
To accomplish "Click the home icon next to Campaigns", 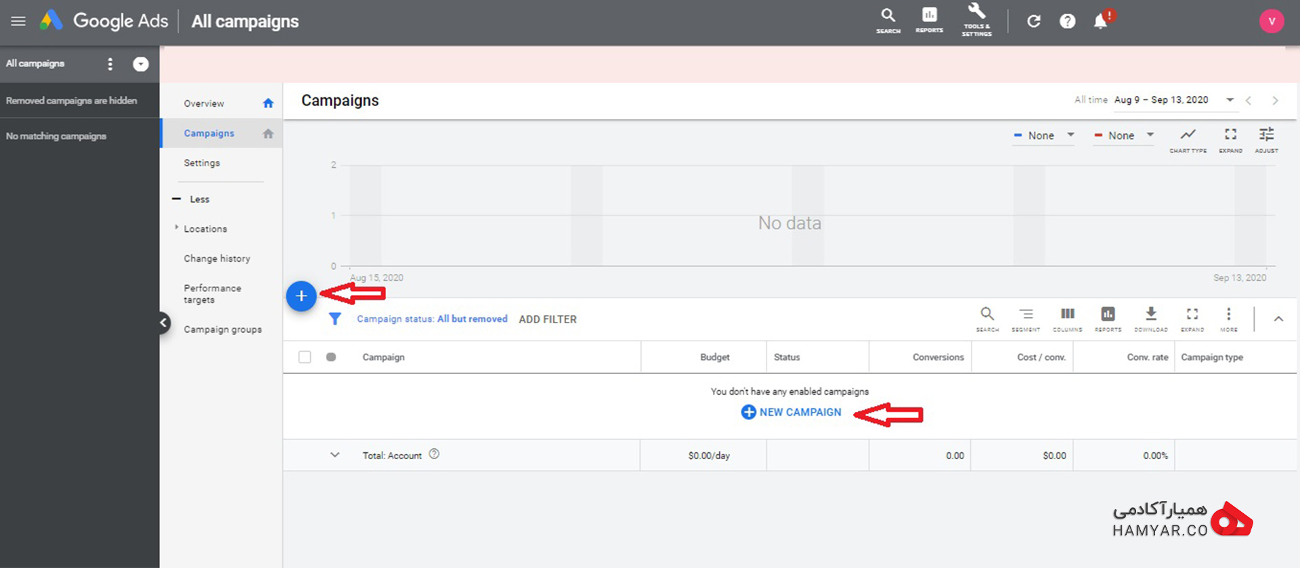I will (268, 134).
